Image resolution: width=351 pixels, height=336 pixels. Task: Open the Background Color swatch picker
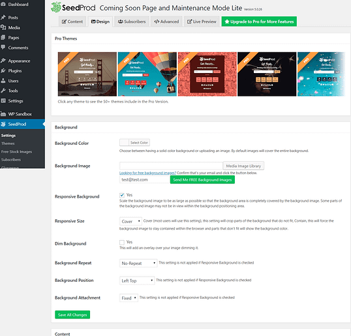[x=124, y=142]
